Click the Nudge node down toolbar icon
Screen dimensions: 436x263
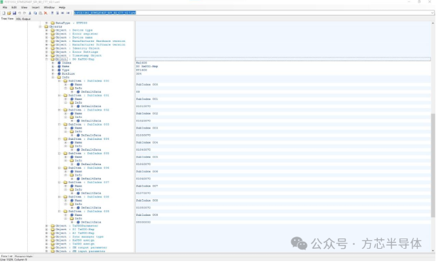coord(57,13)
